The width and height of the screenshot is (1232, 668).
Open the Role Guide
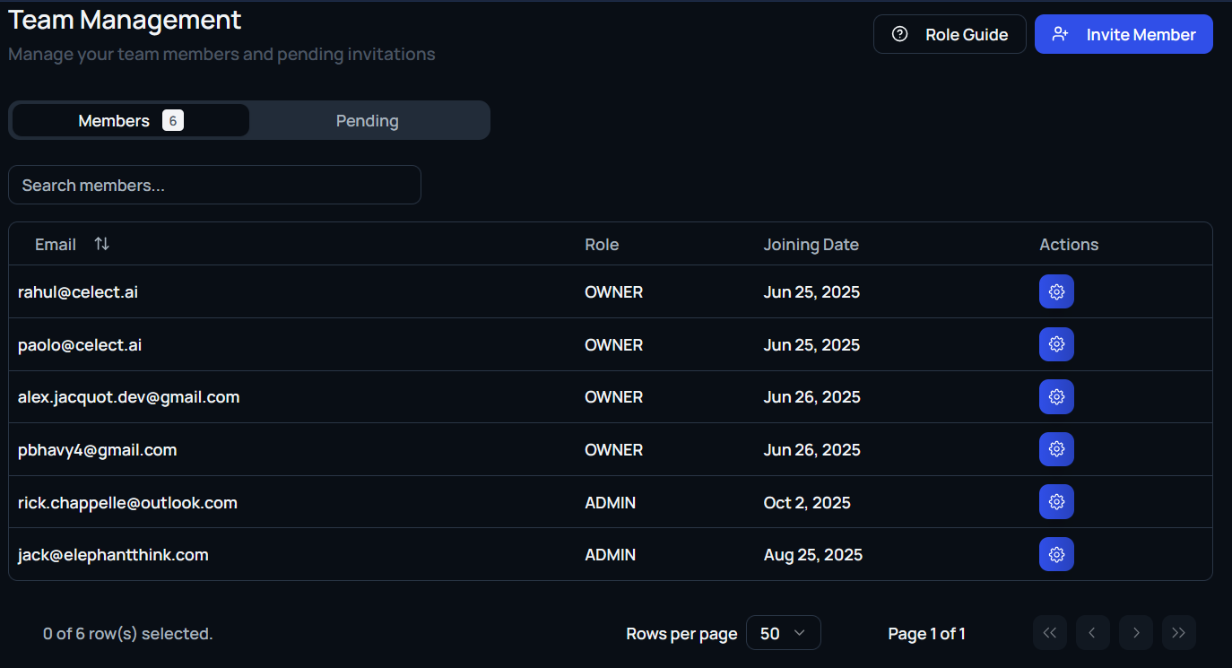pyautogui.click(x=950, y=35)
